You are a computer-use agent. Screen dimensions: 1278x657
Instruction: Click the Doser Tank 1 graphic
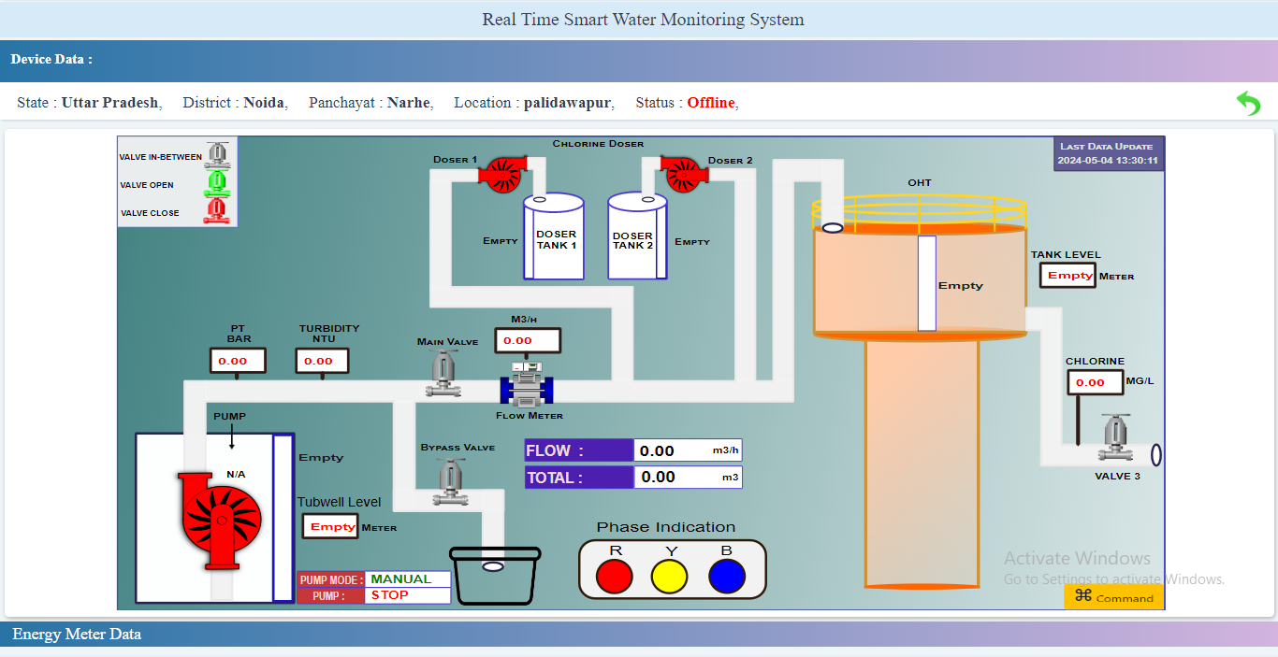[x=554, y=237]
